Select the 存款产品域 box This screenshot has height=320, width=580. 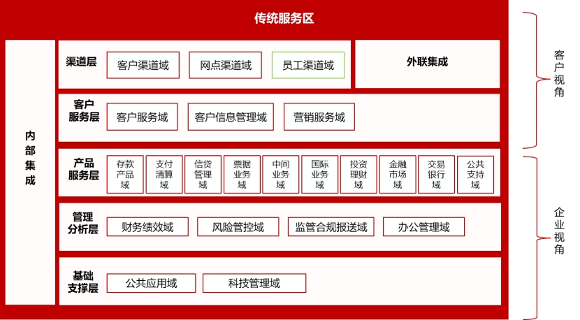point(125,174)
